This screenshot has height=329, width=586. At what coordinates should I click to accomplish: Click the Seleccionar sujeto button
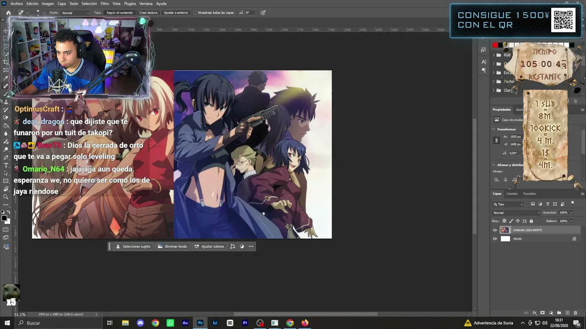133,246
